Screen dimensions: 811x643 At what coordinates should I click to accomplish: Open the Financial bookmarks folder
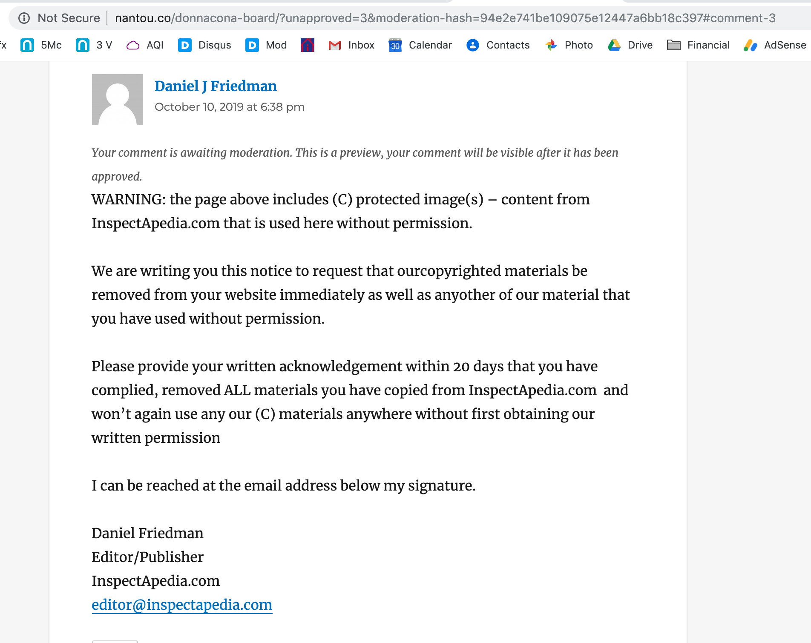(698, 45)
